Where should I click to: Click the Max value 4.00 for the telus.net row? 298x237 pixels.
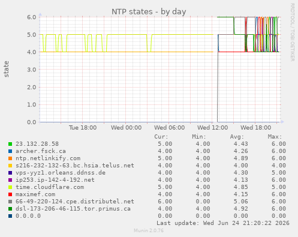point(279,166)
